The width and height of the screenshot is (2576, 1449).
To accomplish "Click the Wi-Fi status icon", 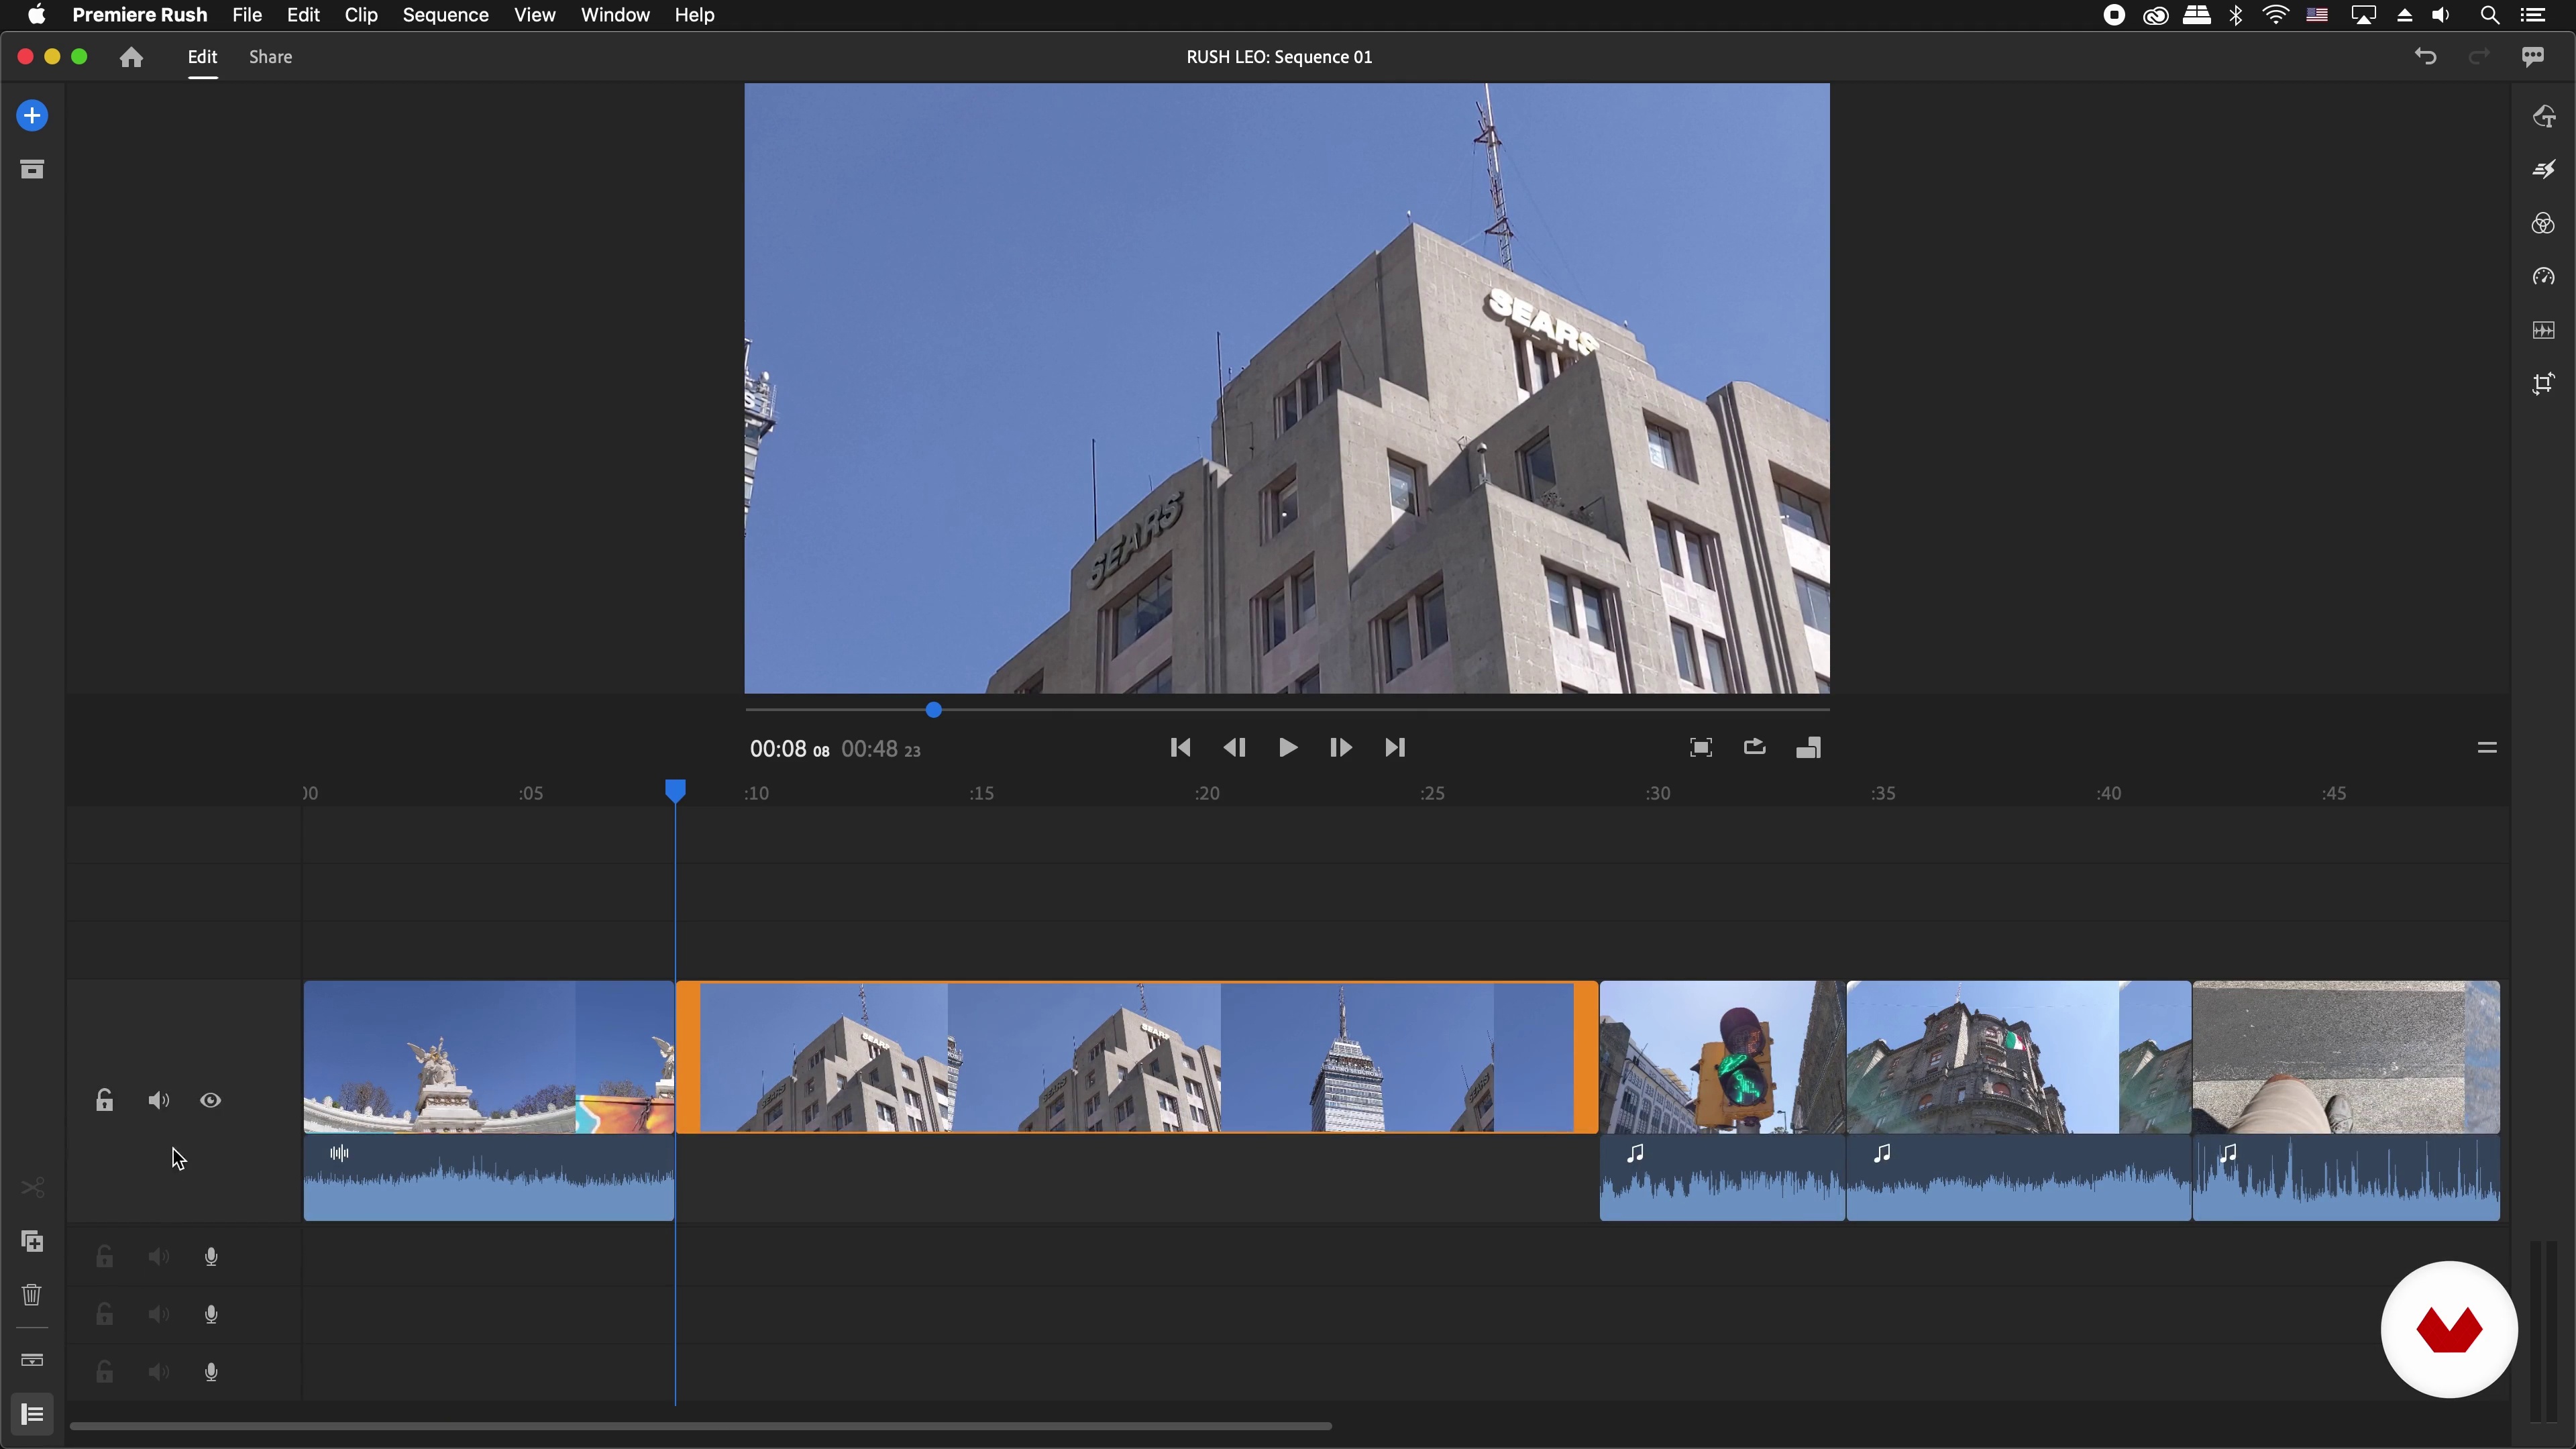I will click(2276, 15).
